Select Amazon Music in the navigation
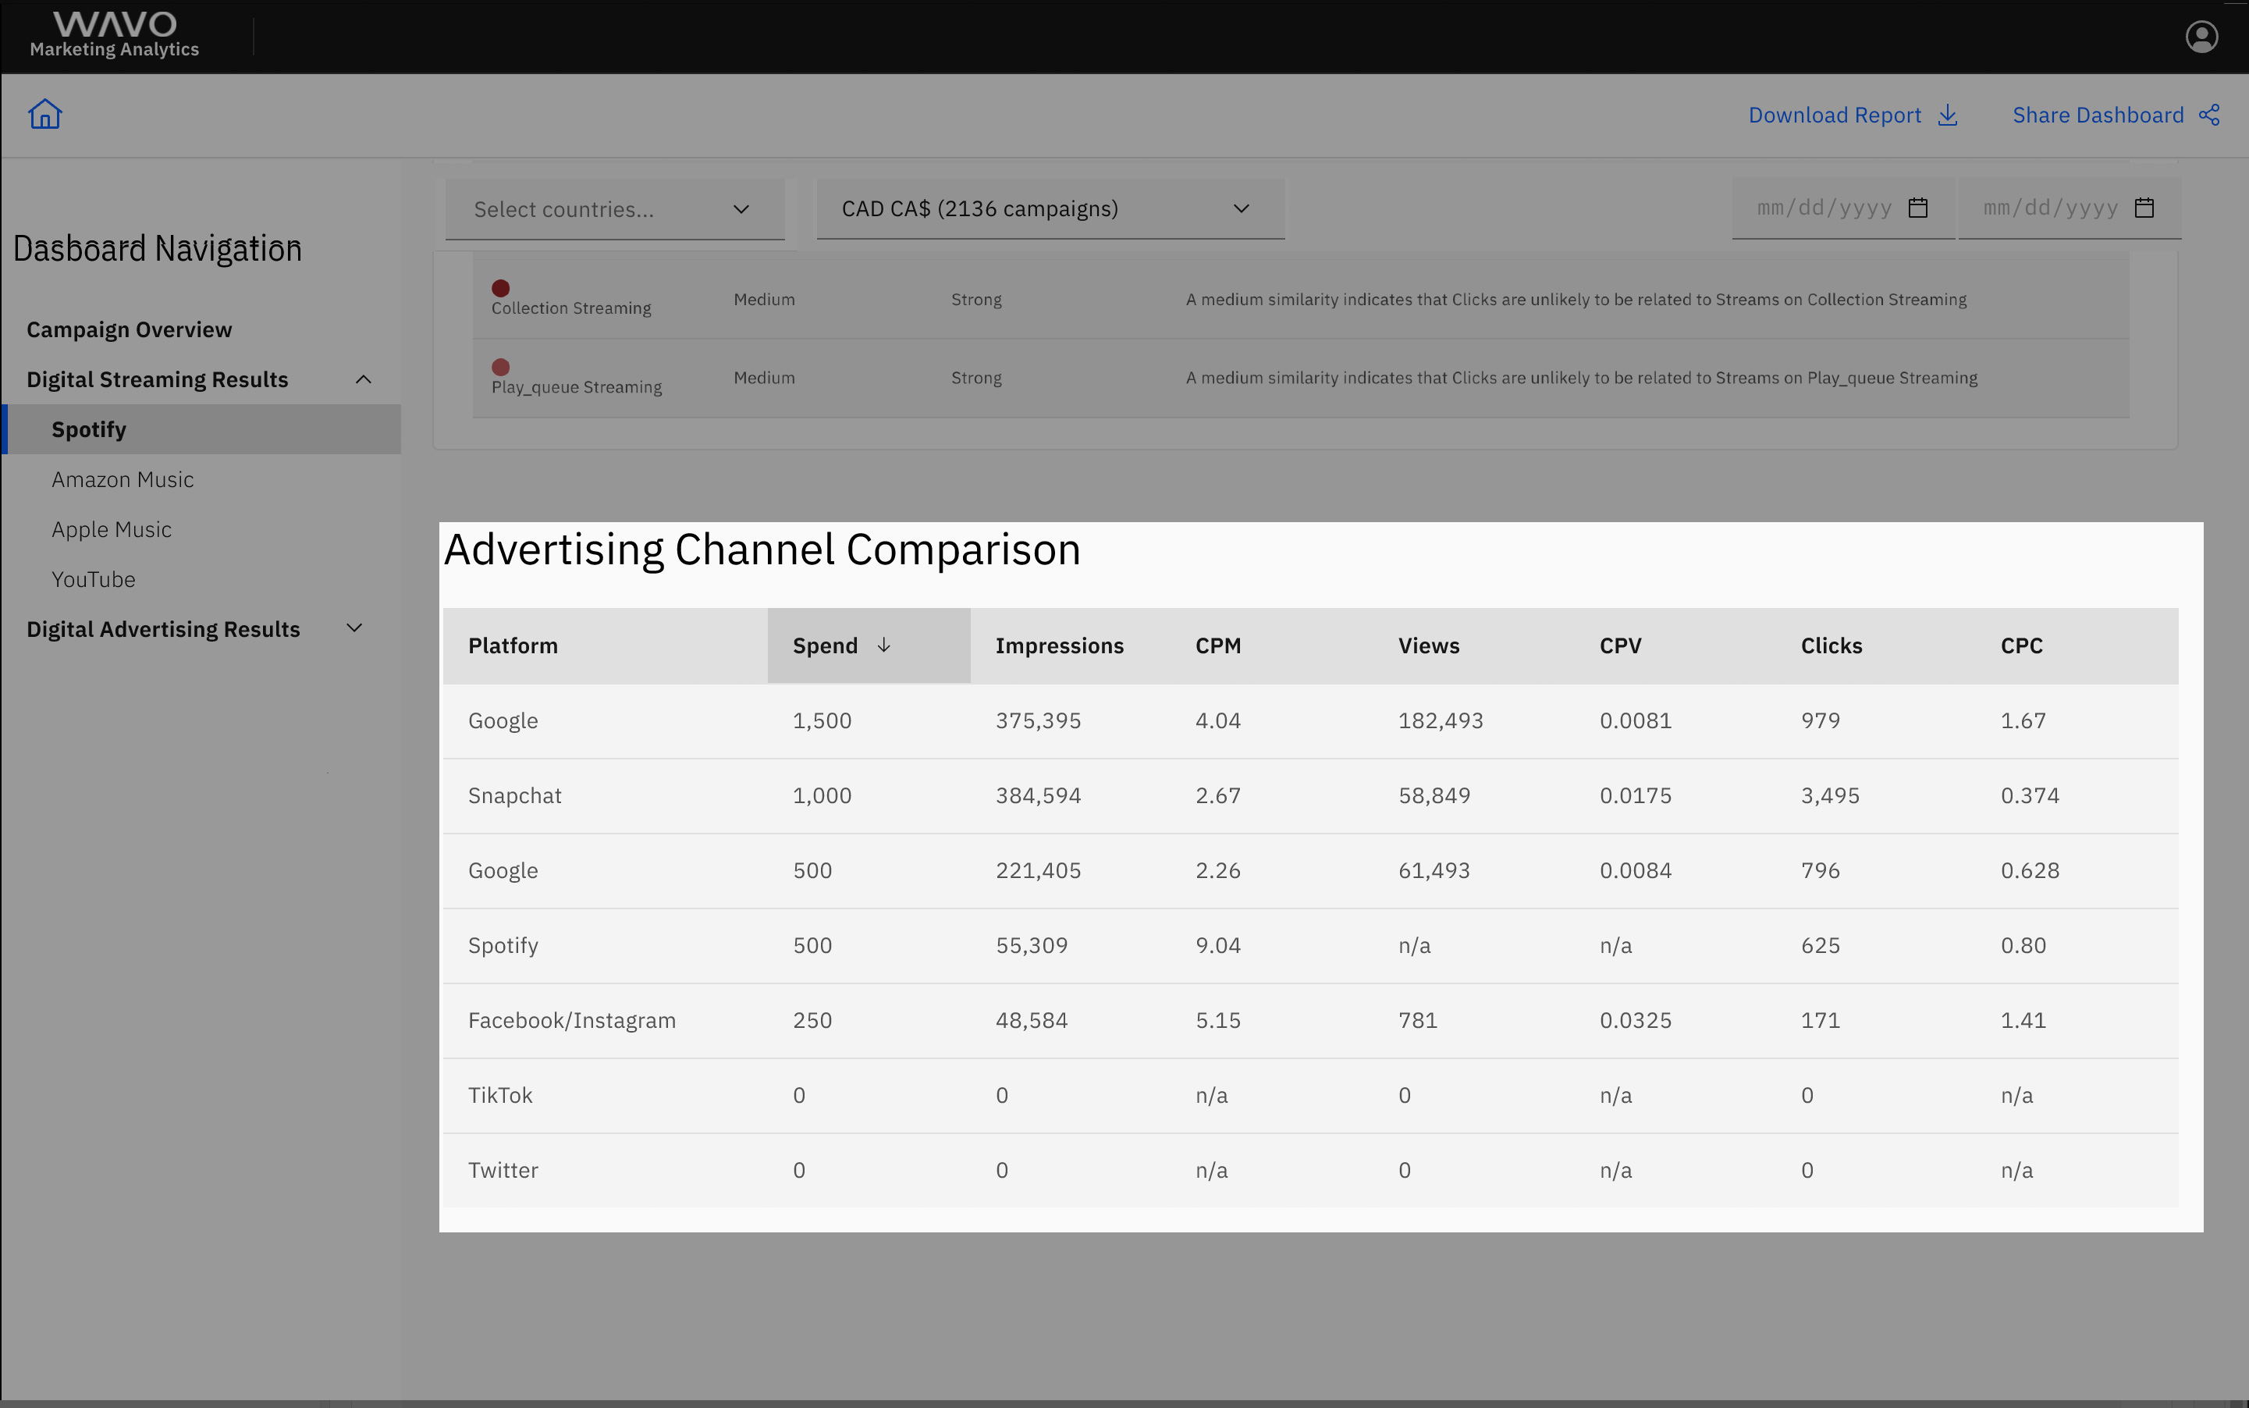 click(x=123, y=479)
